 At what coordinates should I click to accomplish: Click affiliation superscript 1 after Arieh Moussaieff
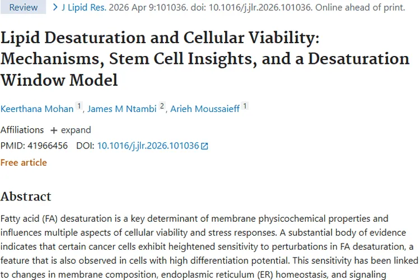[x=245, y=106]
